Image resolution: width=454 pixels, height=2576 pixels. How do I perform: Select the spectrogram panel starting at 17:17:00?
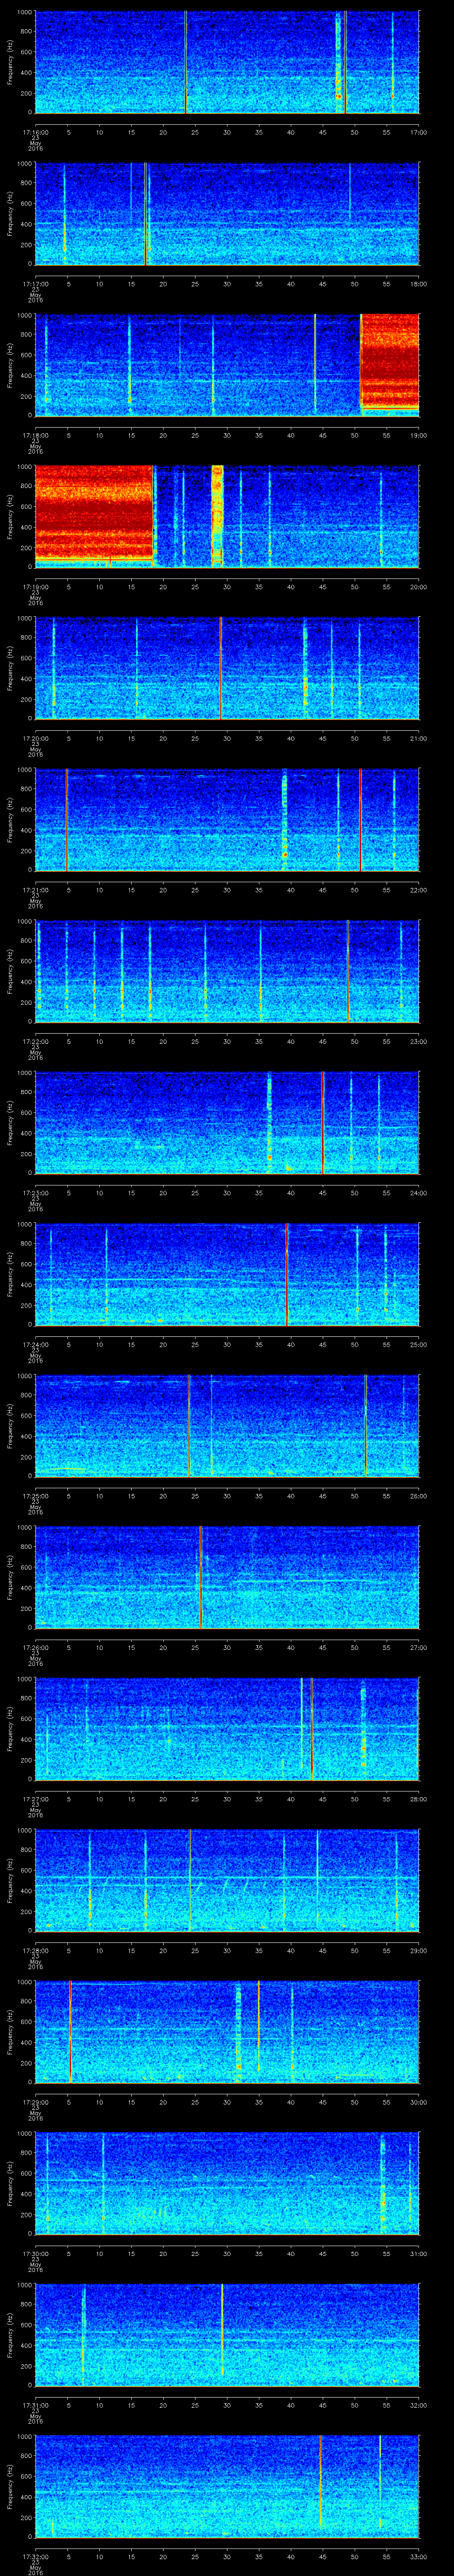click(x=227, y=214)
